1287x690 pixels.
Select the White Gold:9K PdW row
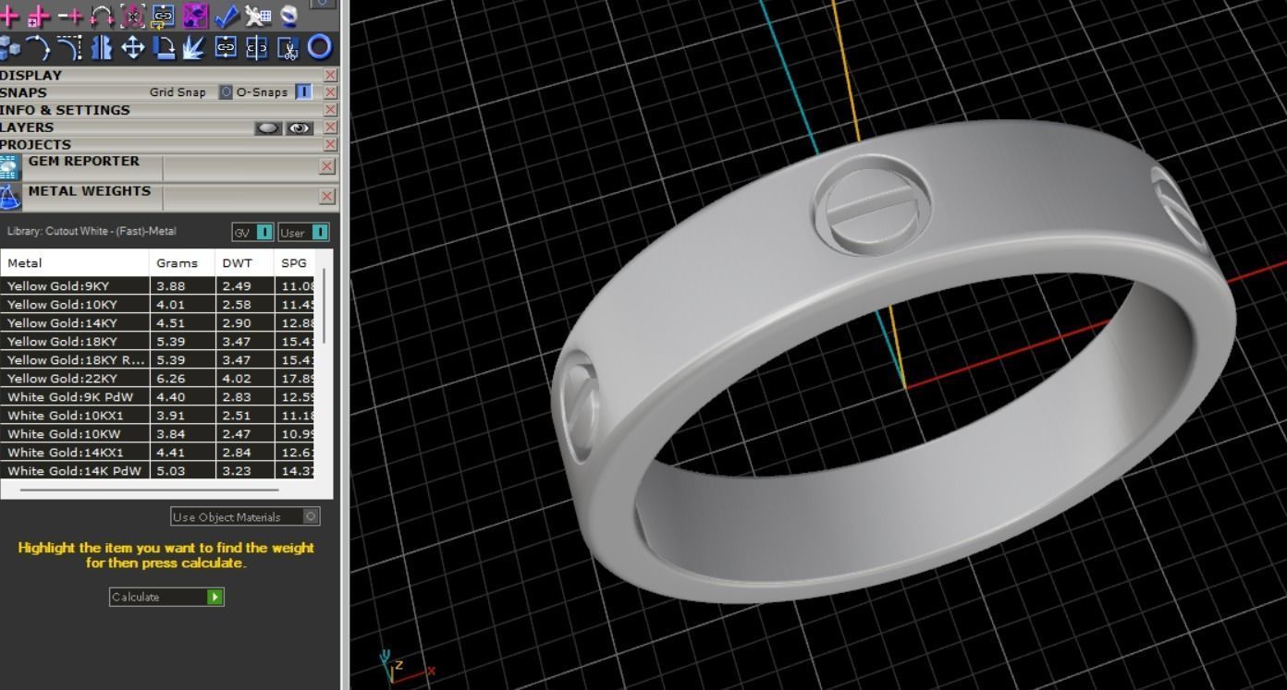pyautogui.click(x=158, y=397)
